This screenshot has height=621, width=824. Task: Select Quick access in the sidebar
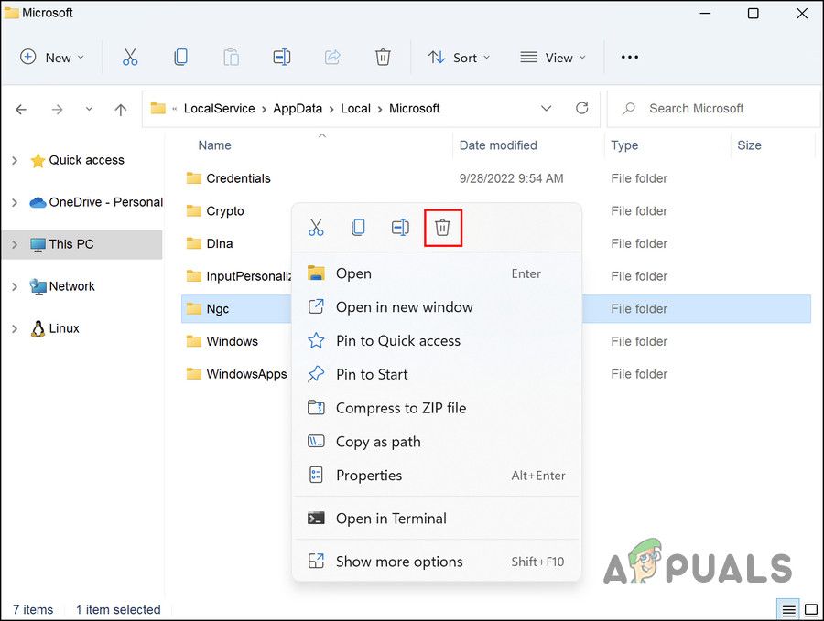coord(87,160)
